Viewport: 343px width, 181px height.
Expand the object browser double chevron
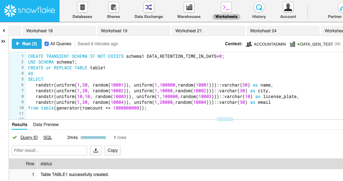click(x=4, y=42)
